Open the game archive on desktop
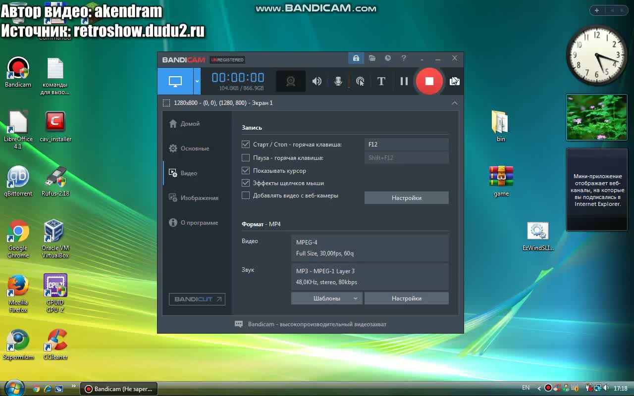The width and height of the screenshot is (634, 396). (x=501, y=181)
